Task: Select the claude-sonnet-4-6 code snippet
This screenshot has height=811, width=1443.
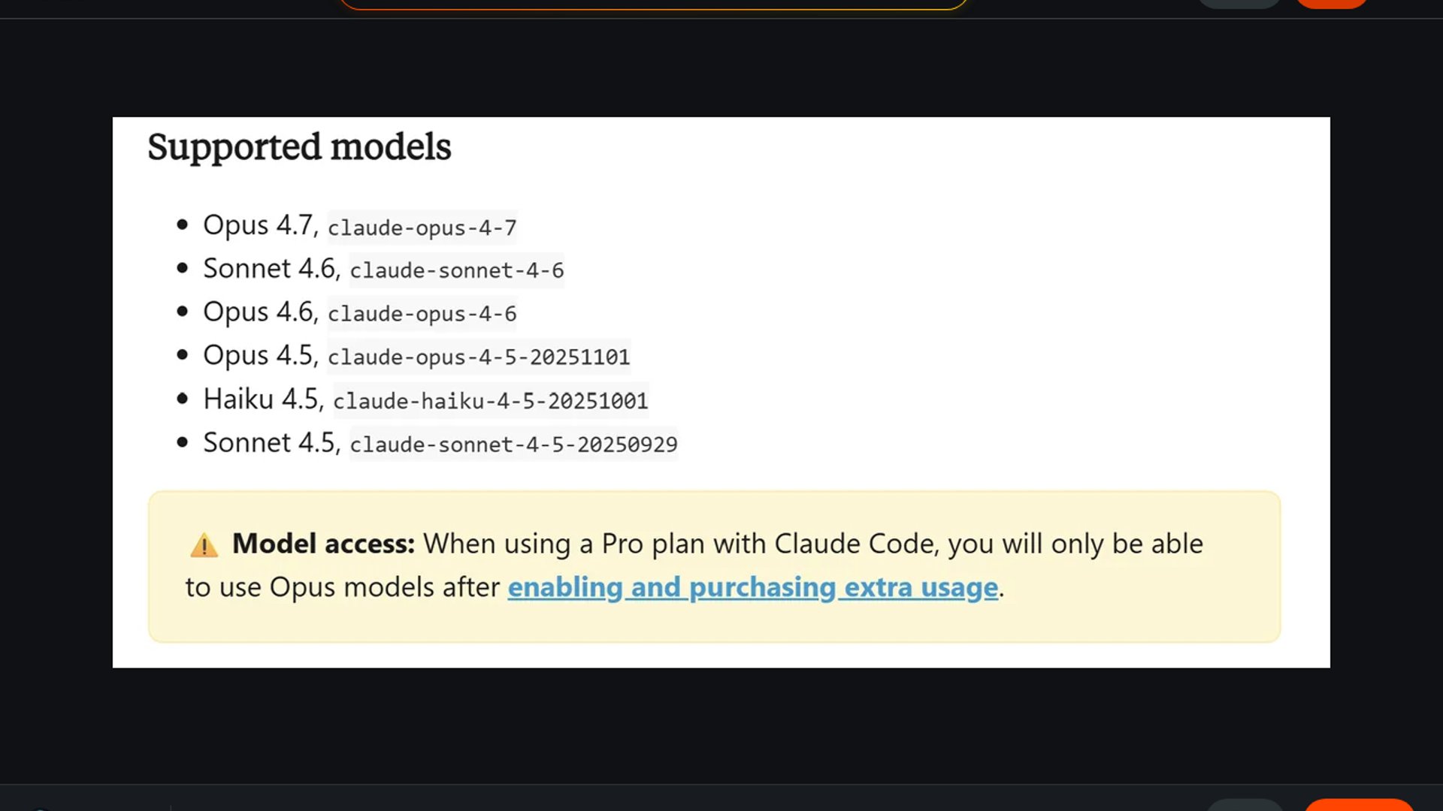Action: tap(456, 270)
